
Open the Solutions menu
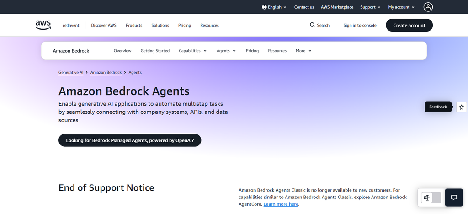tap(160, 25)
